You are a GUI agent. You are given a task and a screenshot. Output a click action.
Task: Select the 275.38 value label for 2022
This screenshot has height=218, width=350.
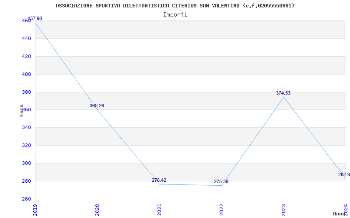tap(221, 181)
